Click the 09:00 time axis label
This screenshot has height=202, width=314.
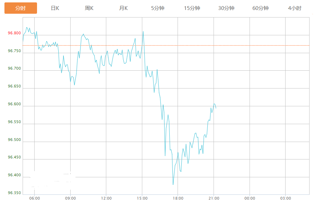(70, 198)
